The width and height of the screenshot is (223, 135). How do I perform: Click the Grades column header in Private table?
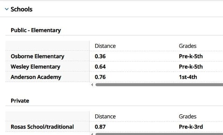pos(187,116)
